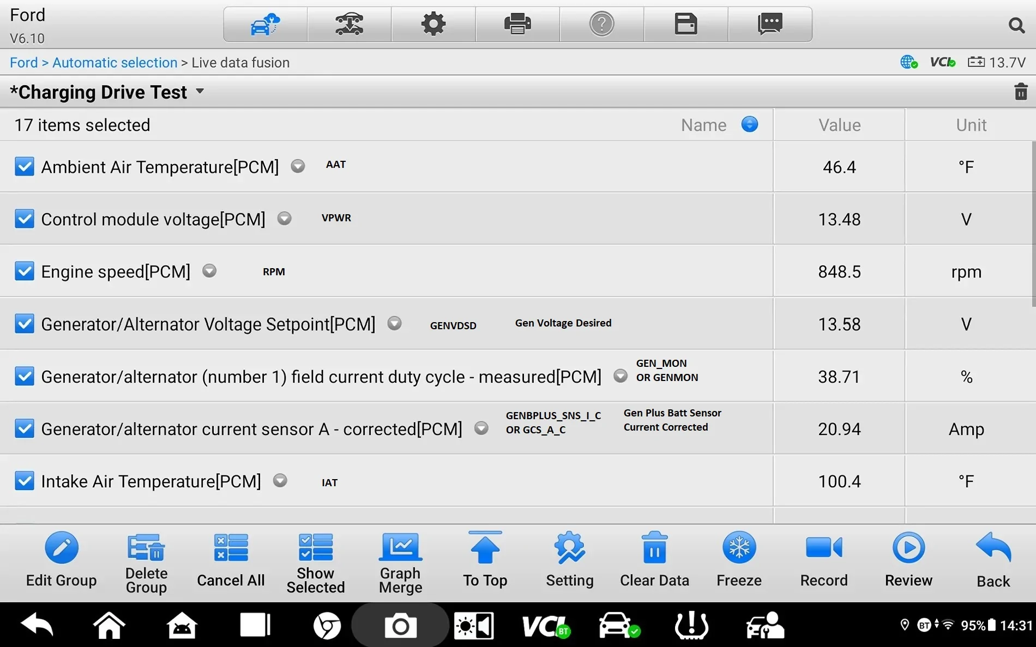Open the VCI Bluetooth manager icon
1036x647 pixels.
tap(546, 626)
